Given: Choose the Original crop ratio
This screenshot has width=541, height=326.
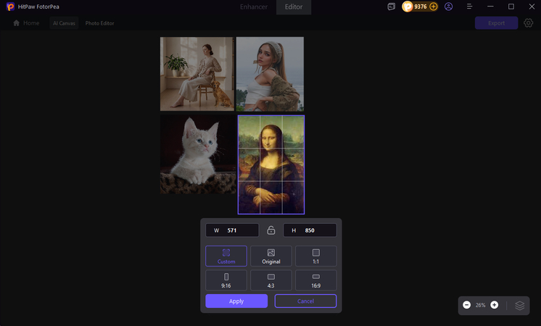Looking at the screenshot, I should (271, 256).
